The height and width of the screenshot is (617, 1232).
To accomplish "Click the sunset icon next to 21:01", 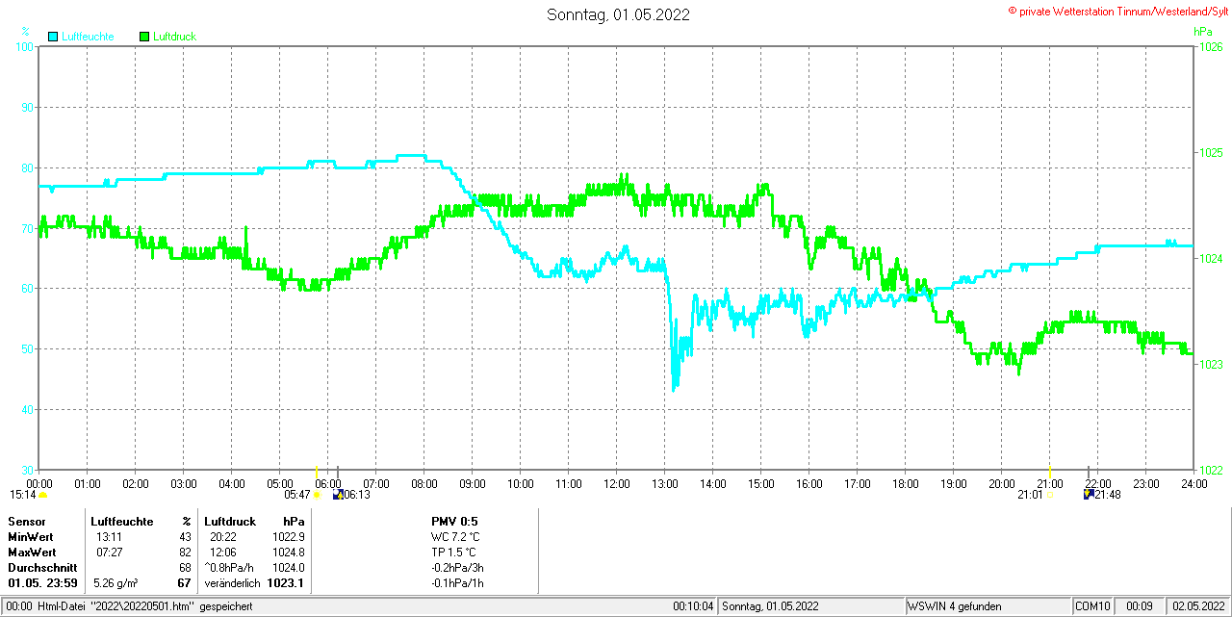I will pyautogui.click(x=1049, y=495).
